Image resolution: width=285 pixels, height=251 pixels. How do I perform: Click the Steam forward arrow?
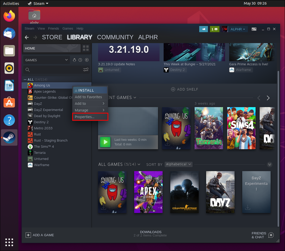(x=35, y=37)
